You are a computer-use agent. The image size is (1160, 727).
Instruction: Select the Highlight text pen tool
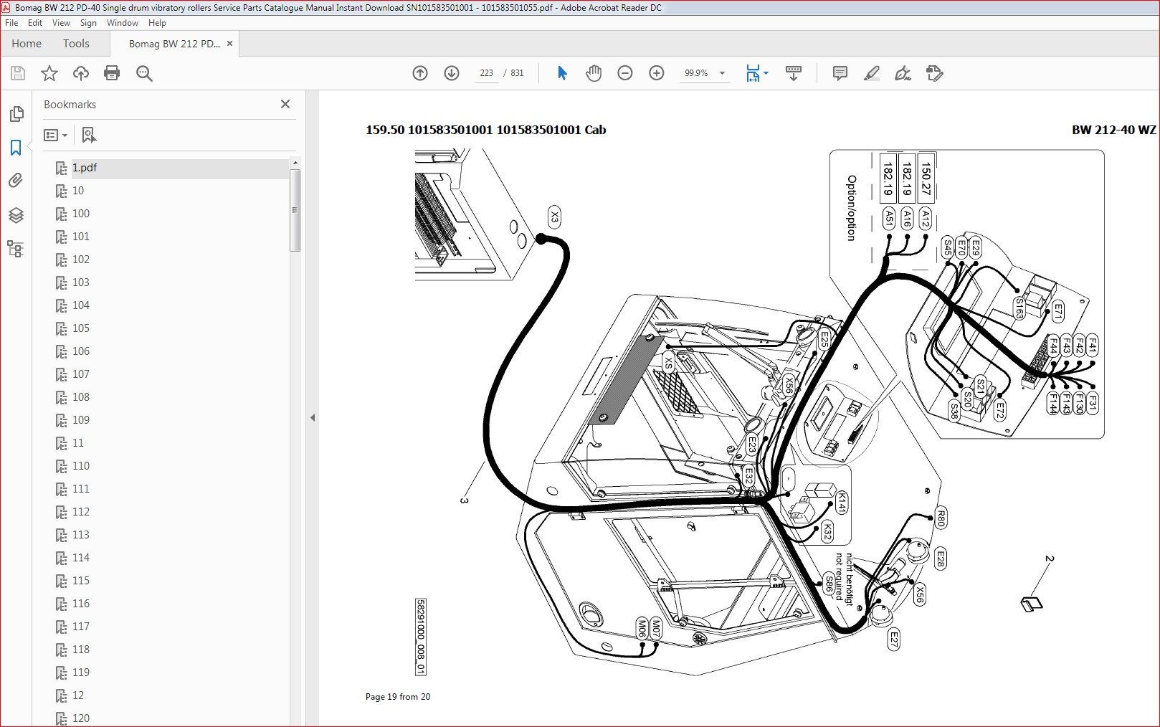coord(872,73)
